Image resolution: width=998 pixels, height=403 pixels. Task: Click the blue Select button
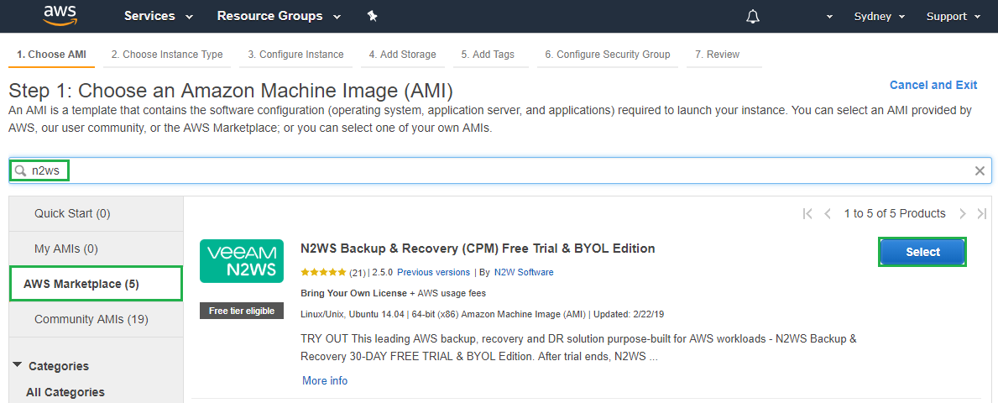pos(922,252)
